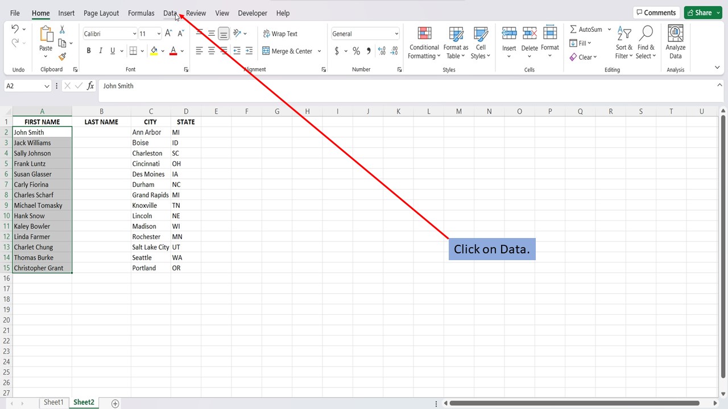
Task: Click the Clear button
Action: pos(584,57)
